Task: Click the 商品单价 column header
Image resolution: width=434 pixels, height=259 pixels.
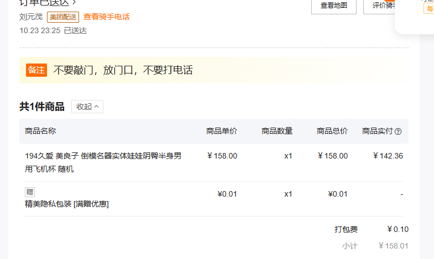Action: click(x=222, y=131)
